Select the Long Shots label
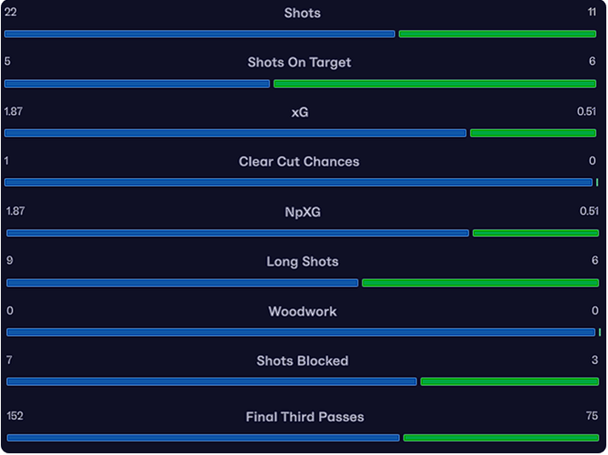The width and height of the screenshot is (608, 455). pyautogui.click(x=303, y=262)
